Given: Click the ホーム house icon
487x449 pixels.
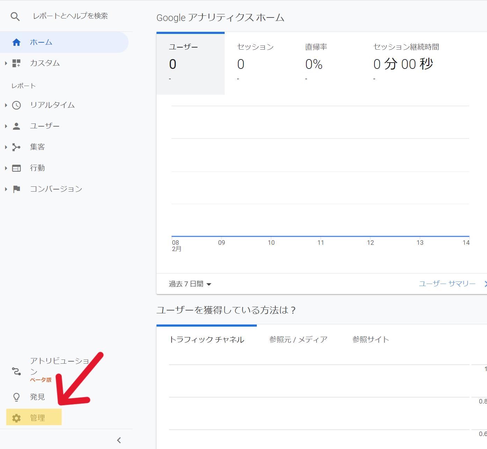Looking at the screenshot, I should [x=16, y=42].
